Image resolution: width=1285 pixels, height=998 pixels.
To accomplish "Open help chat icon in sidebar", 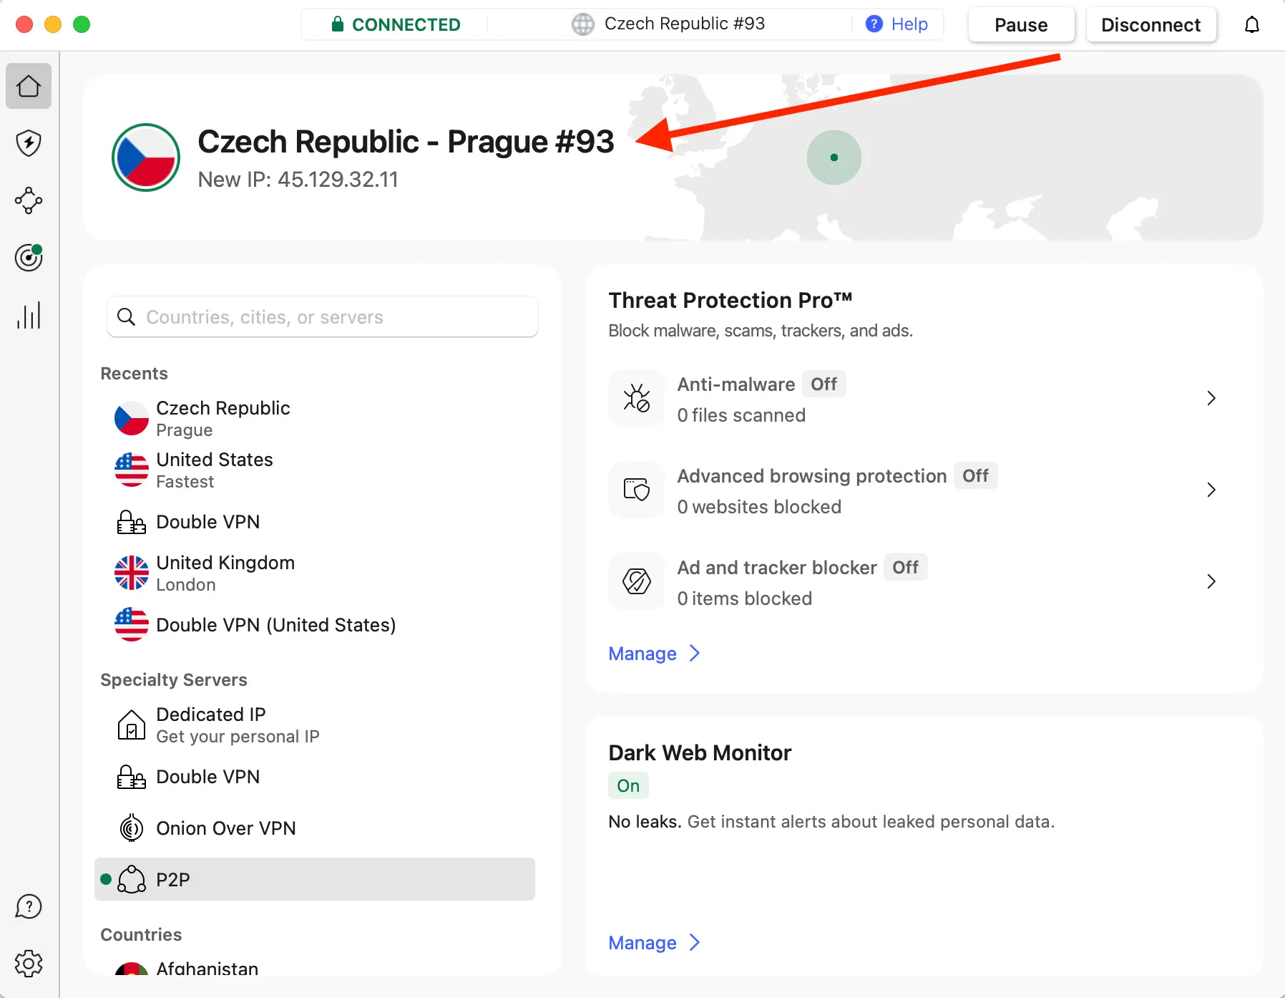I will click(x=29, y=906).
